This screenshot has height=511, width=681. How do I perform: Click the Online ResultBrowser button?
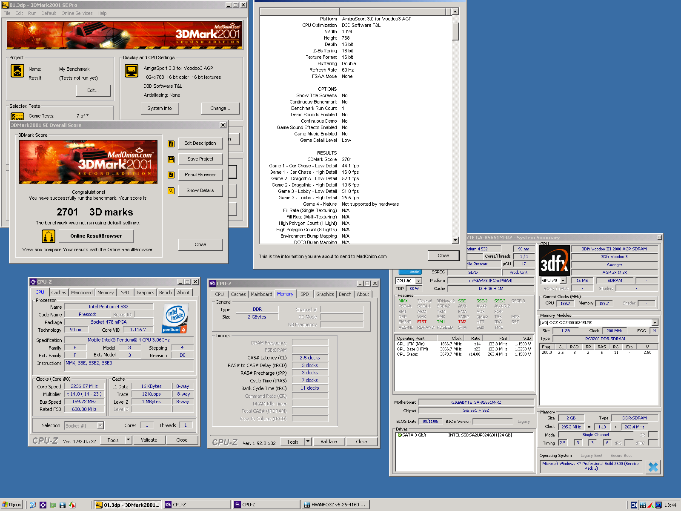[x=96, y=236]
